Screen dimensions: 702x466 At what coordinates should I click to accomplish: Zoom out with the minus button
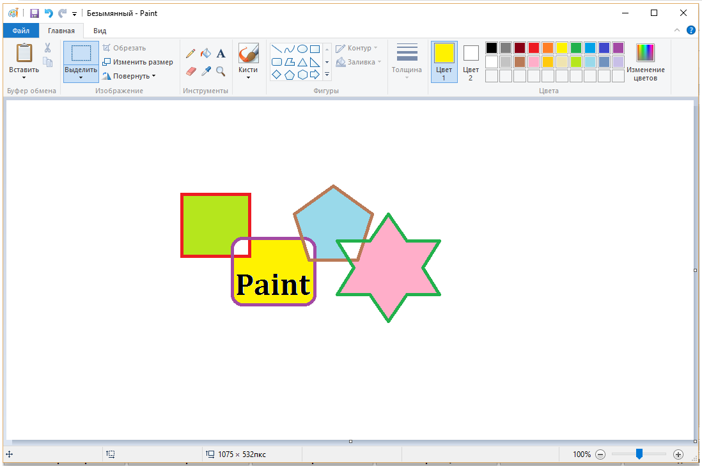click(x=600, y=455)
